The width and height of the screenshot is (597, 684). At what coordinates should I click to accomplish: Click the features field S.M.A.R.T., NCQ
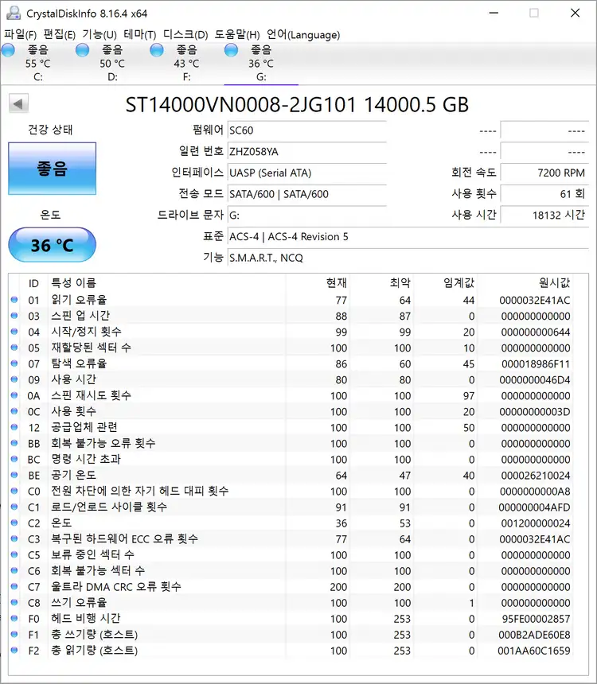pyautogui.click(x=408, y=258)
